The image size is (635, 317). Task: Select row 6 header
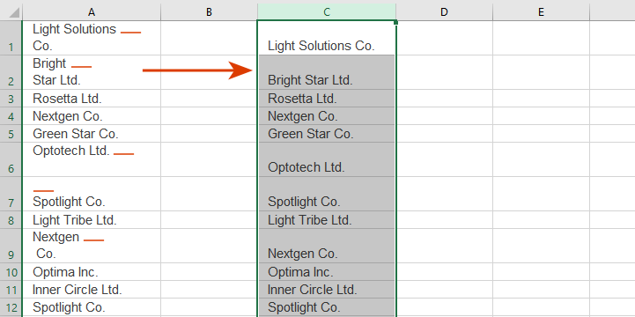pos(11,159)
